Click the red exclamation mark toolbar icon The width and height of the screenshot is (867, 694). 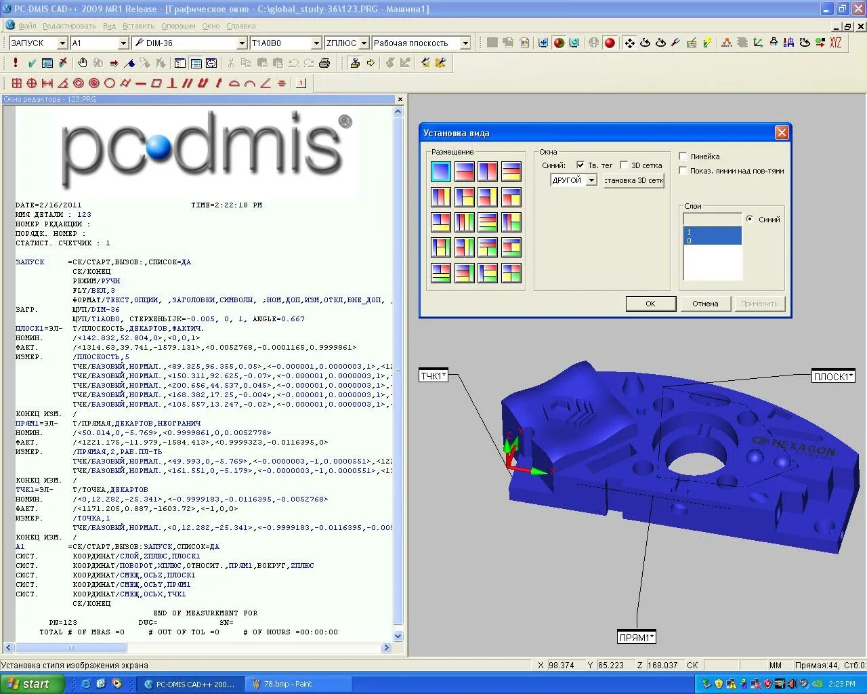click(16, 62)
